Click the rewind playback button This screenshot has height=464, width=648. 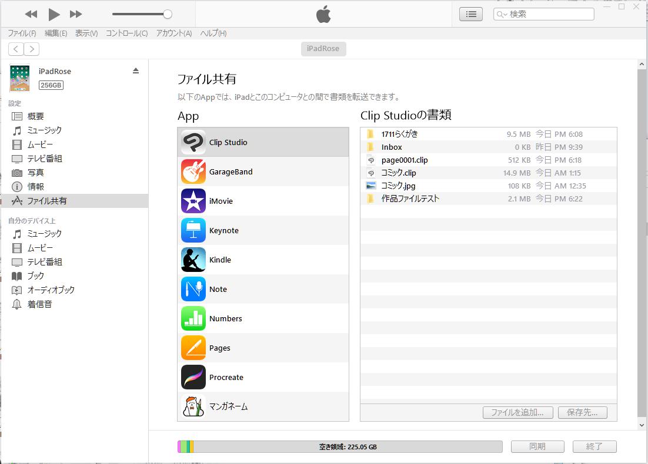tap(31, 15)
